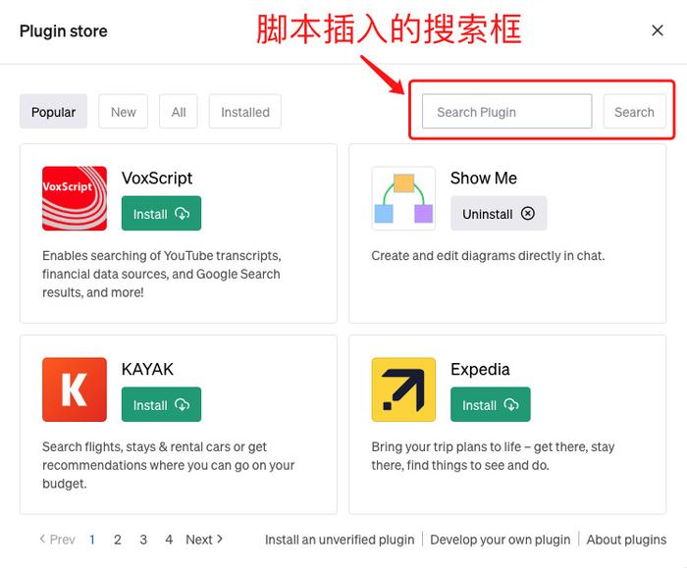Click the KAYAK plugin logo

[x=75, y=389]
